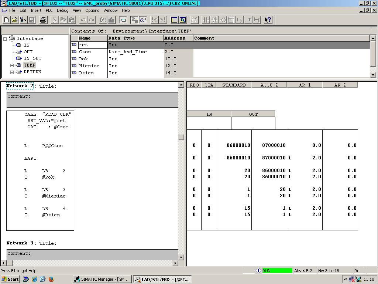Click Network 2 comment field
378x284 pixels.
[92, 99]
